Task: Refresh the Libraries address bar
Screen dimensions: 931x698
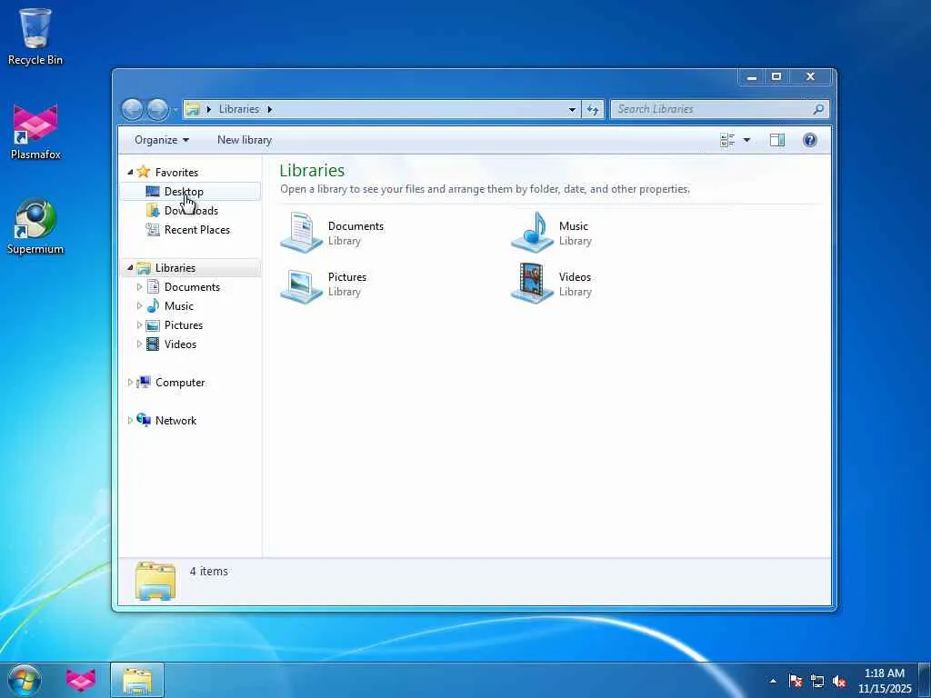Action: [593, 109]
